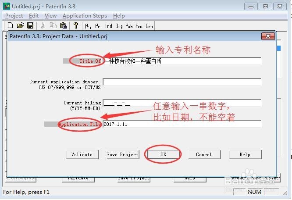This screenshot has height=200, width=292.
Task: Close the Project Data dialog
Action: pyautogui.click(x=268, y=36)
